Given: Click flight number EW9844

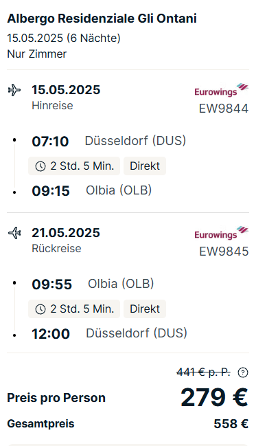Looking at the screenshot, I should point(224,109).
